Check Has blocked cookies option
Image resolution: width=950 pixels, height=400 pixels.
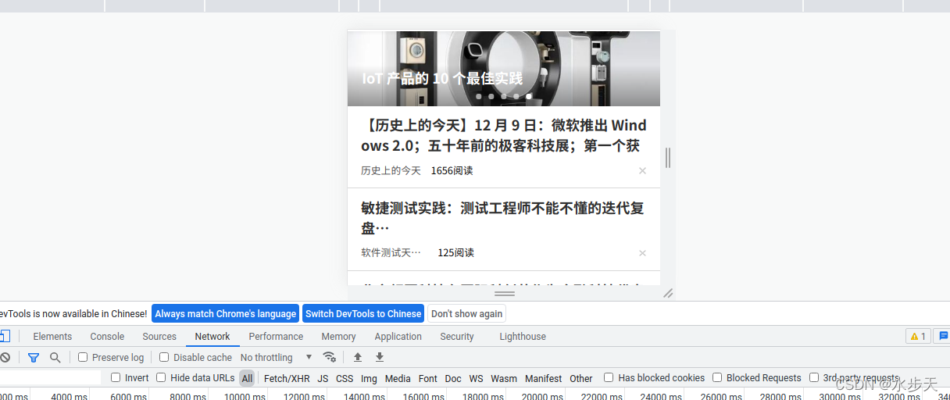(609, 377)
